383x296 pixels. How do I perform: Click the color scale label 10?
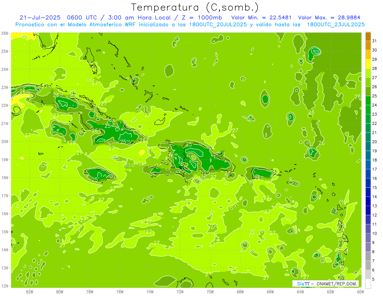click(x=374, y=233)
